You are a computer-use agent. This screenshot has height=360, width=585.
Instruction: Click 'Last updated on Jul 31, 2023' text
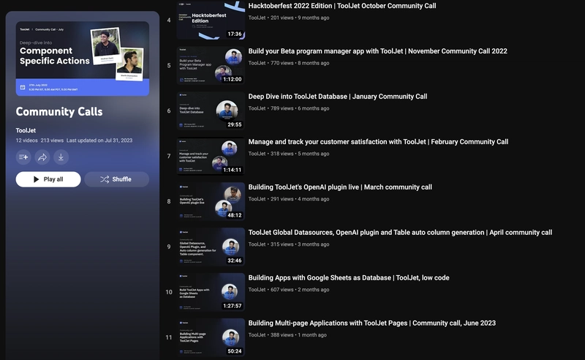click(x=99, y=140)
